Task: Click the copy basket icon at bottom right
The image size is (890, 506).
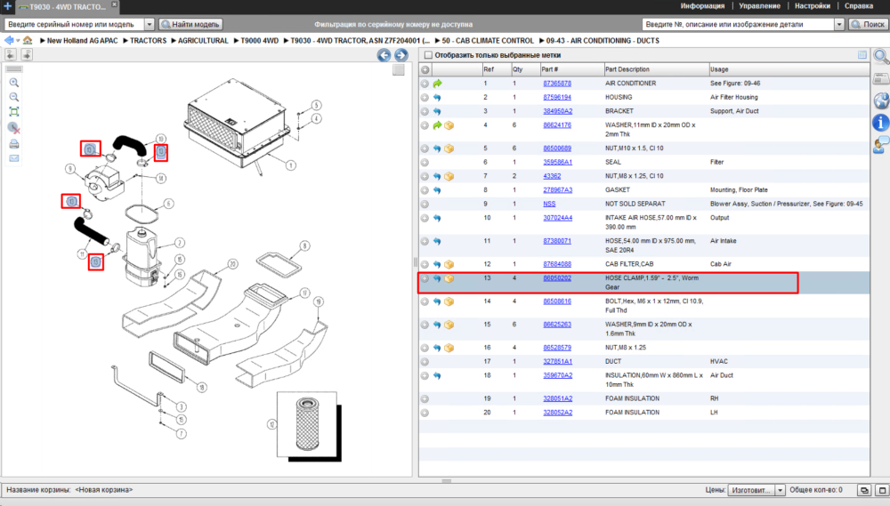Action: coord(864,490)
